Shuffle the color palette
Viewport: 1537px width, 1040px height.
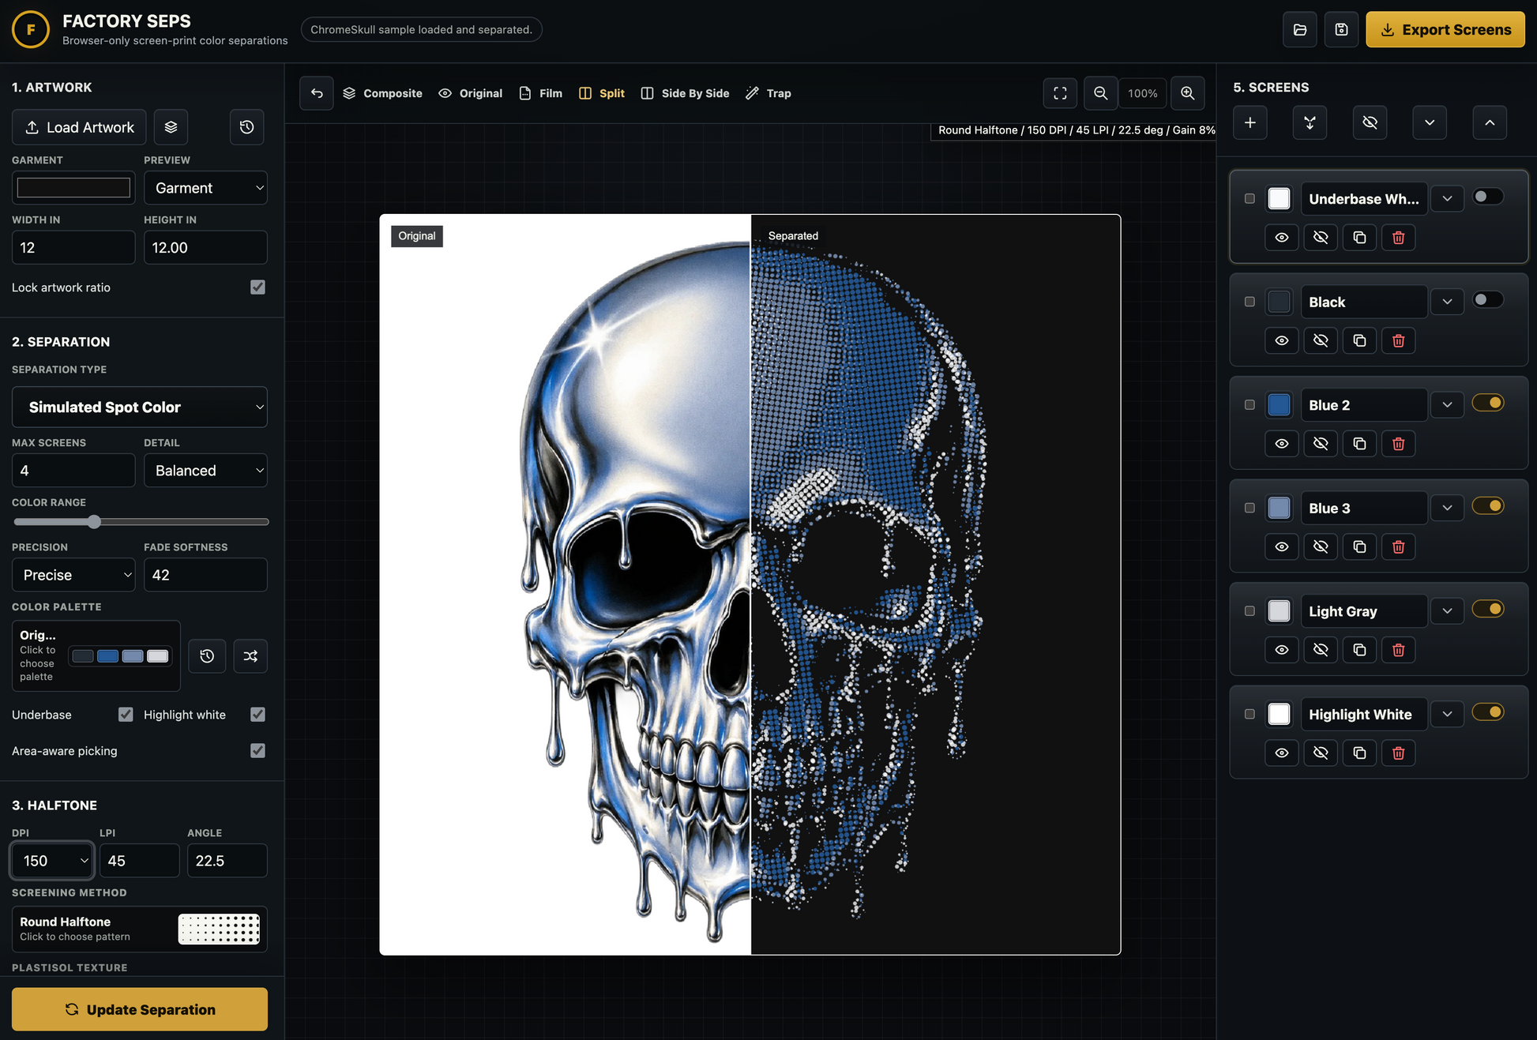click(250, 656)
